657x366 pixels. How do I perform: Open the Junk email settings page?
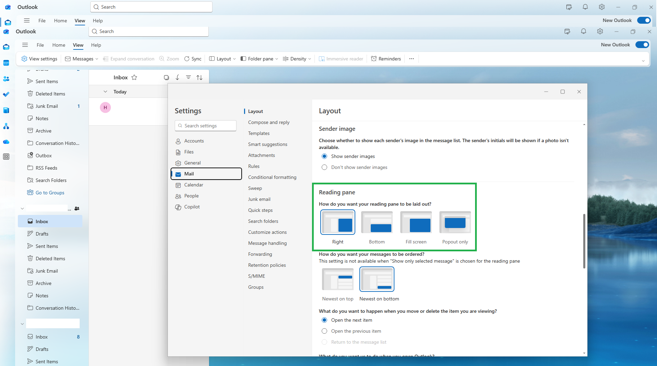tap(259, 199)
